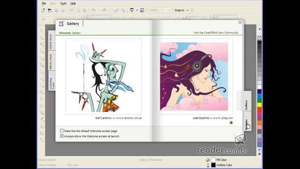This screenshot has height=169, width=300.
Task: Click the no-color X swatch
Action: point(259,38)
